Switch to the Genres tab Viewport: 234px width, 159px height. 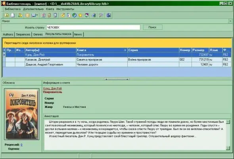pyautogui.click(x=38, y=34)
